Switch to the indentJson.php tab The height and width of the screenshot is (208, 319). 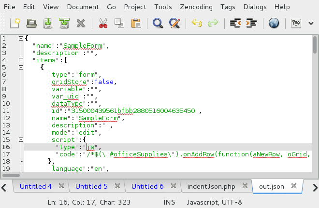[x=211, y=186]
